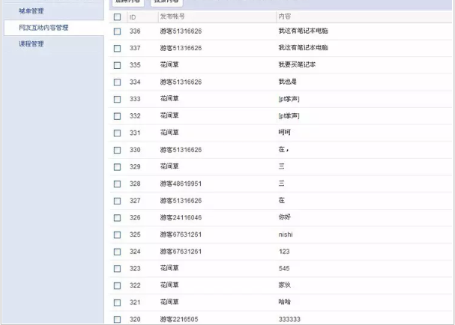The width and height of the screenshot is (455, 325).
Task: Check the box beside ID 327
Action: pyautogui.click(x=117, y=201)
